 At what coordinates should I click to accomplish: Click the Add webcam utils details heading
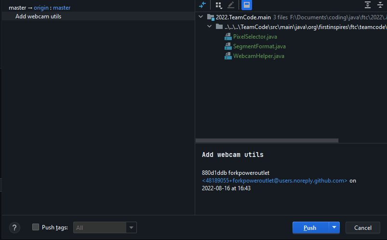232,155
